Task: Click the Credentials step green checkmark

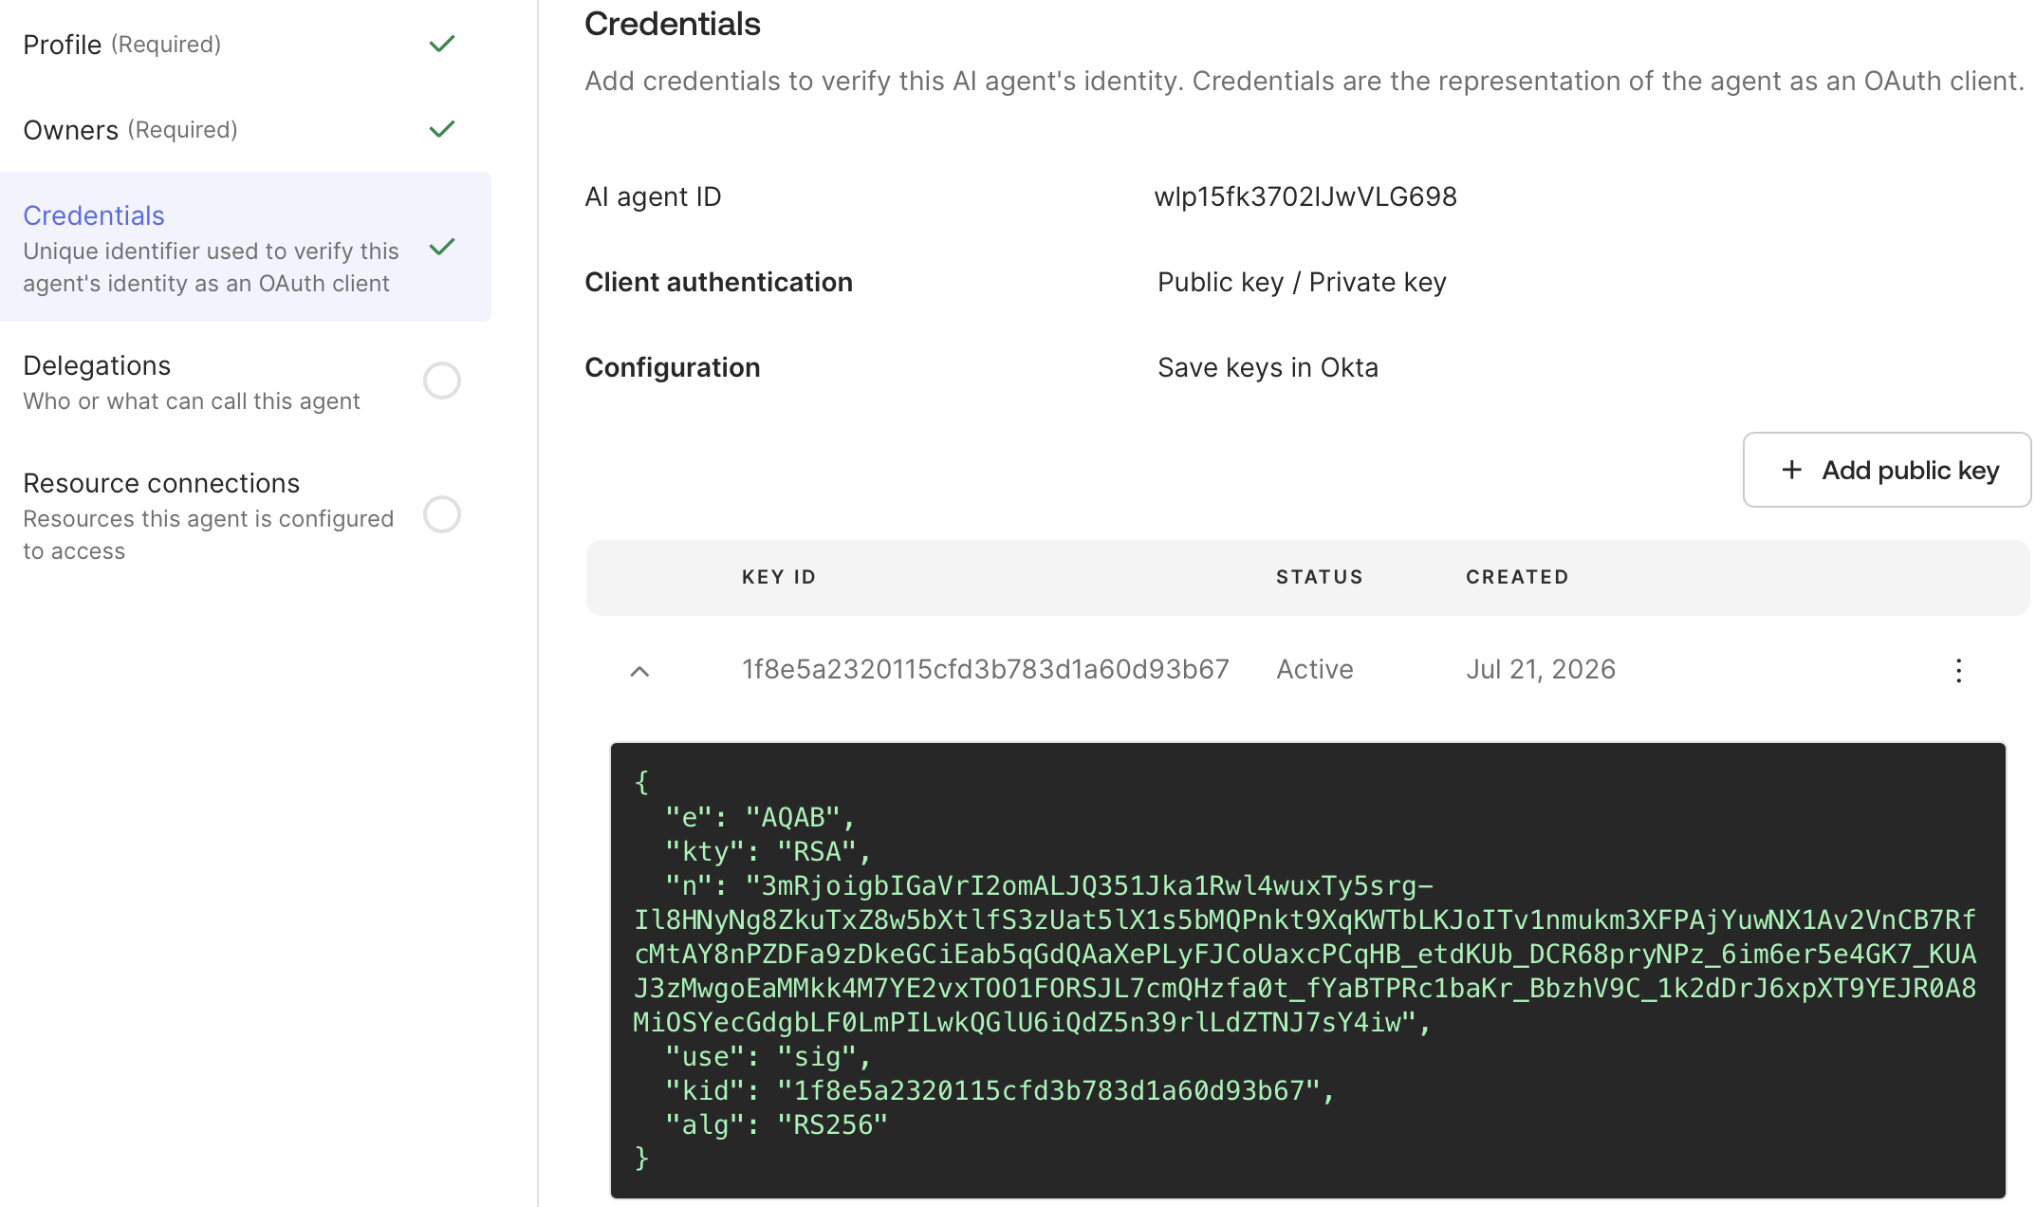Action: (442, 247)
